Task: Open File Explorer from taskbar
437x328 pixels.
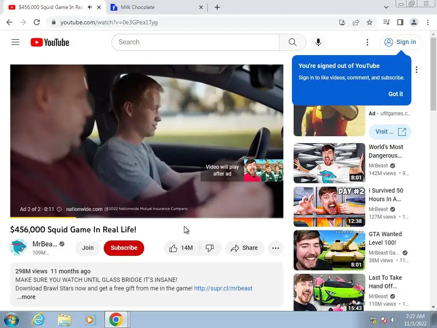Action: tap(64, 319)
